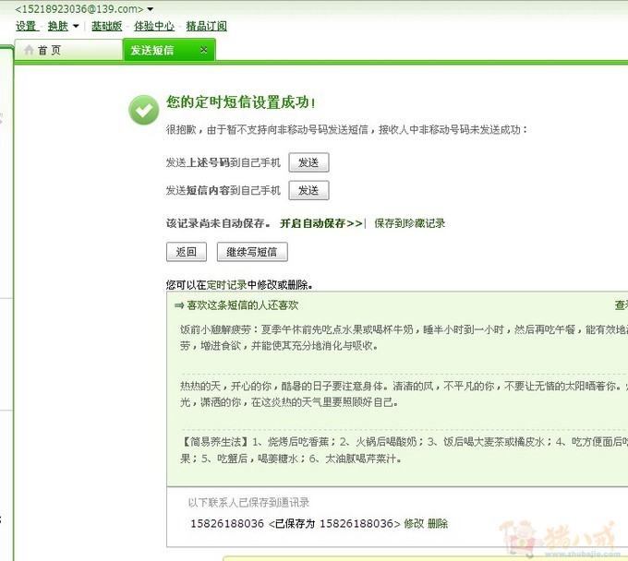Click 修改 for contact 15826188036

point(414,523)
